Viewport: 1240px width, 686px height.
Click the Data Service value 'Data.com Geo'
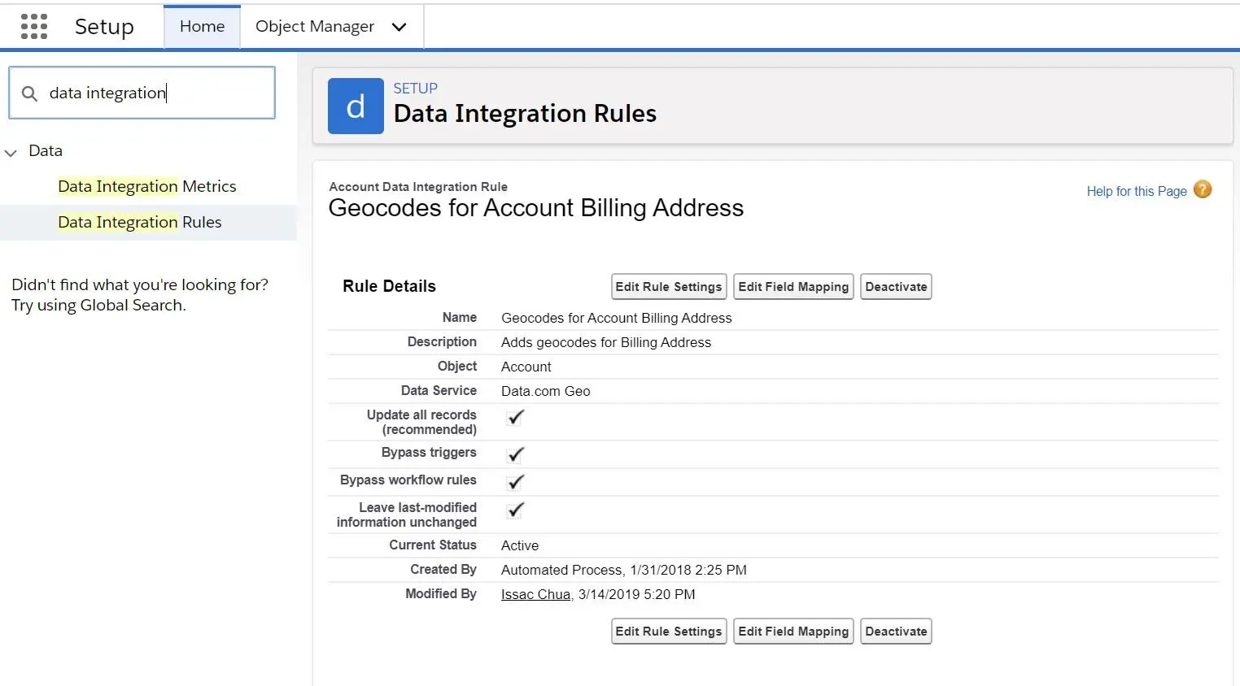point(546,392)
